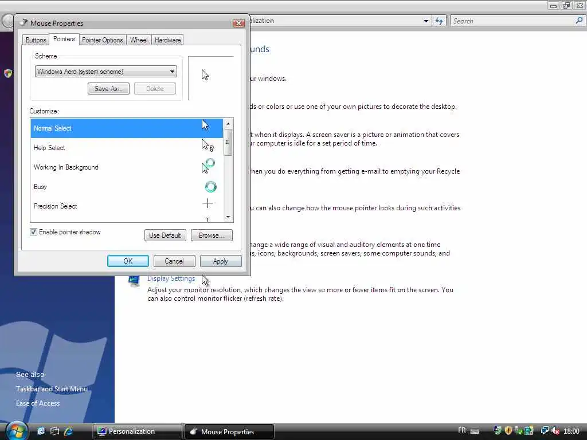Switch to Personalization taskbar button
The width and height of the screenshot is (587, 440).
[137, 431]
